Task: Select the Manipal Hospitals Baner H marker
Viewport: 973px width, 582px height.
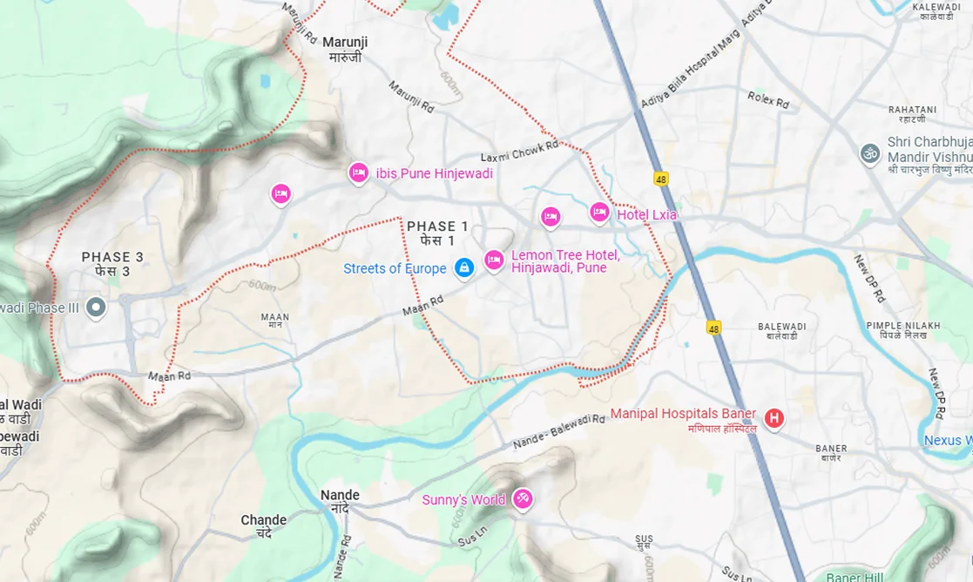Action: (x=774, y=419)
